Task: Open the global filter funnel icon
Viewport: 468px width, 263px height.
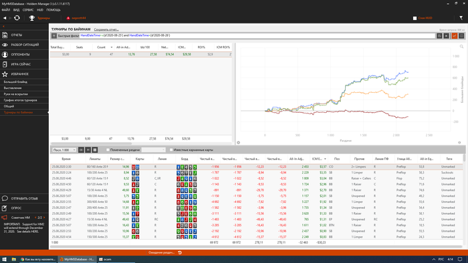Action: 461,18
